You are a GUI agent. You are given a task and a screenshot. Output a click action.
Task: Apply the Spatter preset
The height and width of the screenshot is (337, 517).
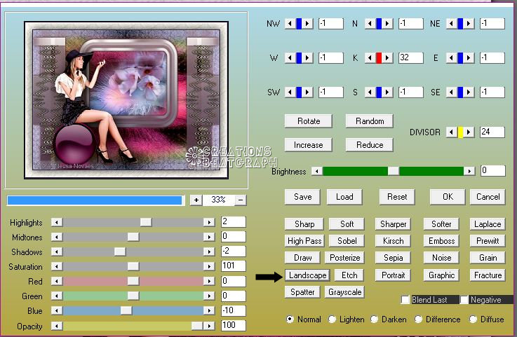(x=302, y=292)
